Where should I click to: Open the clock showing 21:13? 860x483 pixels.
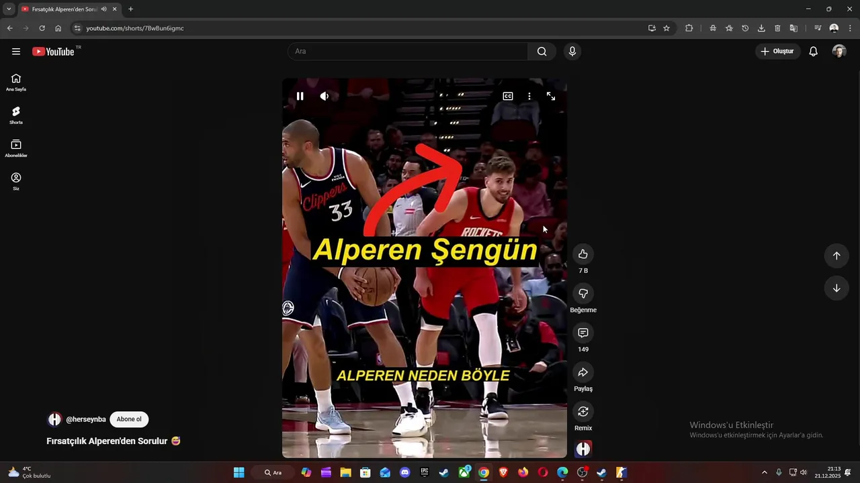[827, 472]
